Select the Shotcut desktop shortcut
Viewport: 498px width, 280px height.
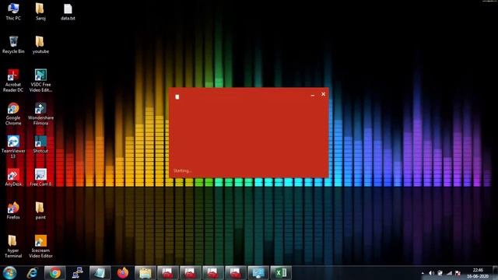pos(40,145)
